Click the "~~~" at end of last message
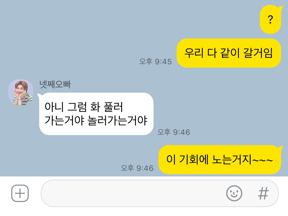This screenshot has width=288, height=216. [263, 160]
